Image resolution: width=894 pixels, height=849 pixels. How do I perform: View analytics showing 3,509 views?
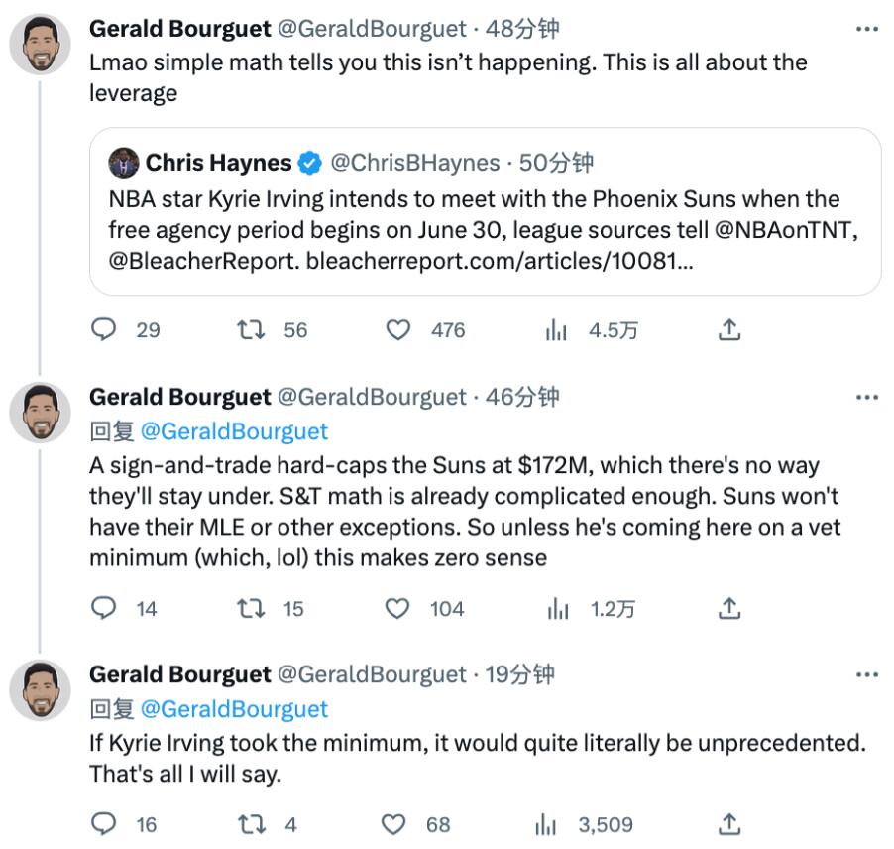(546, 824)
